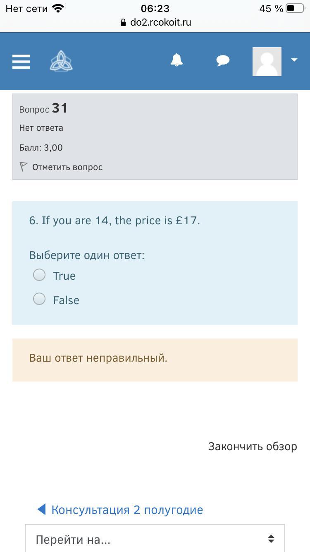Click Закончить обзор to finish review
The image size is (310, 552).
[x=252, y=446]
